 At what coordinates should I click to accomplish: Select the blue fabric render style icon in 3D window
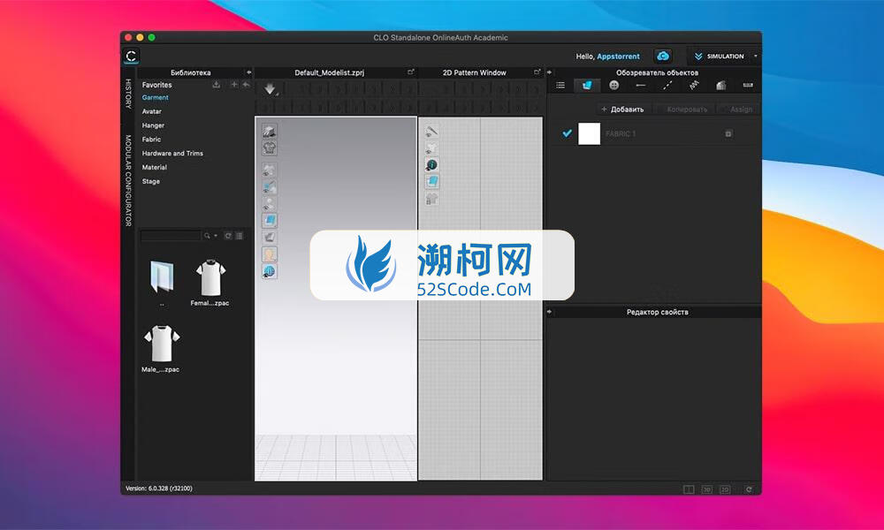pyautogui.click(x=270, y=220)
